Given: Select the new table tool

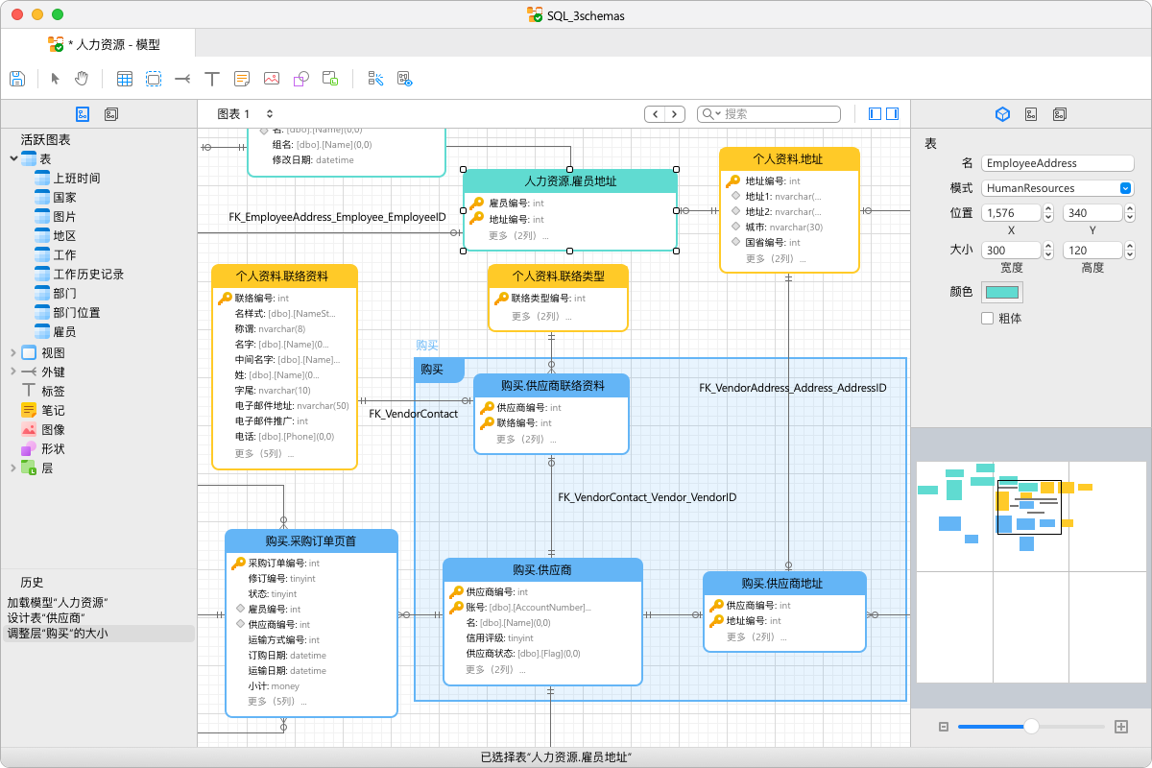Looking at the screenshot, I should pos(125,79).
